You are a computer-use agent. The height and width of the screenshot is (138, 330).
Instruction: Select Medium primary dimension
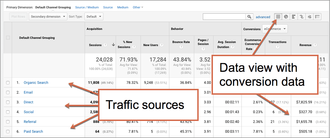(x=123, y=7)
